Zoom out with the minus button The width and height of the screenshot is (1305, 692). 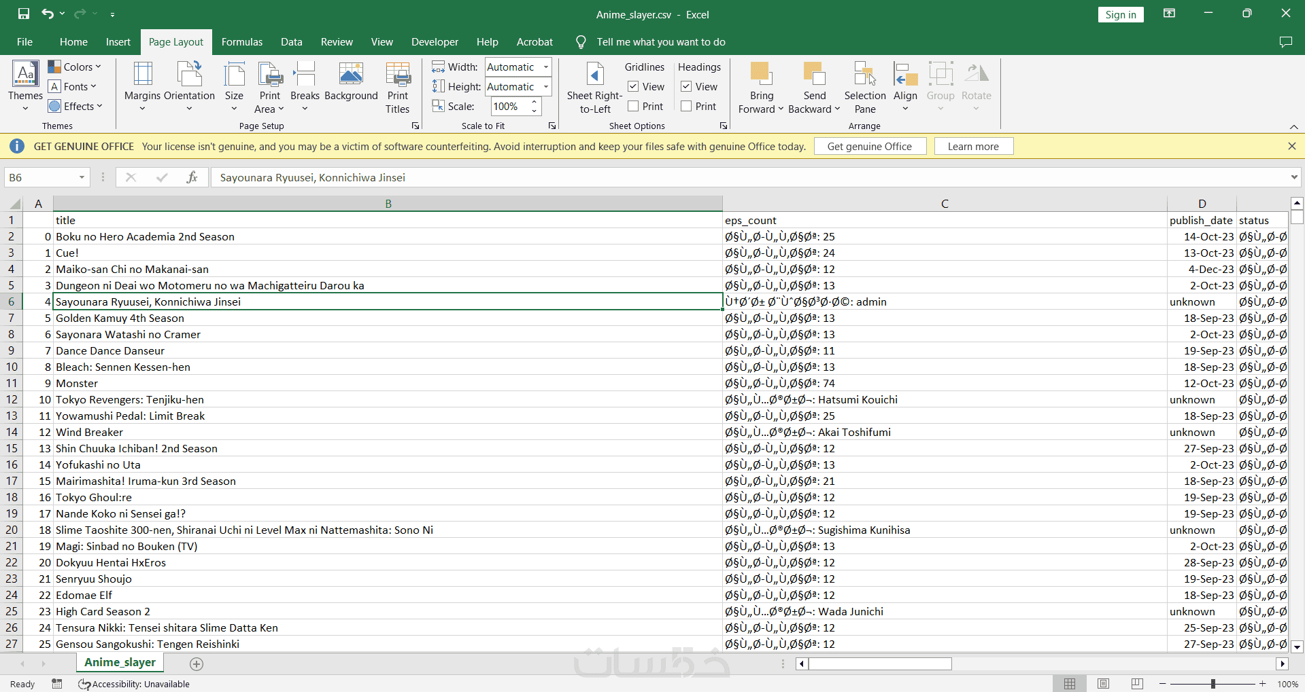click(x=1163, y=684)
